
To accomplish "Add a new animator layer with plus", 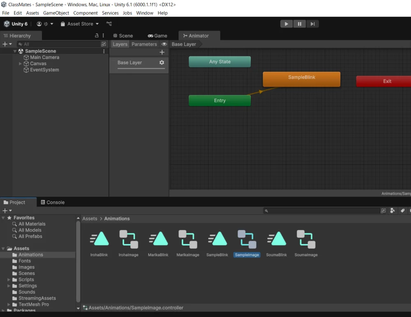I will [x=162, y=52].
